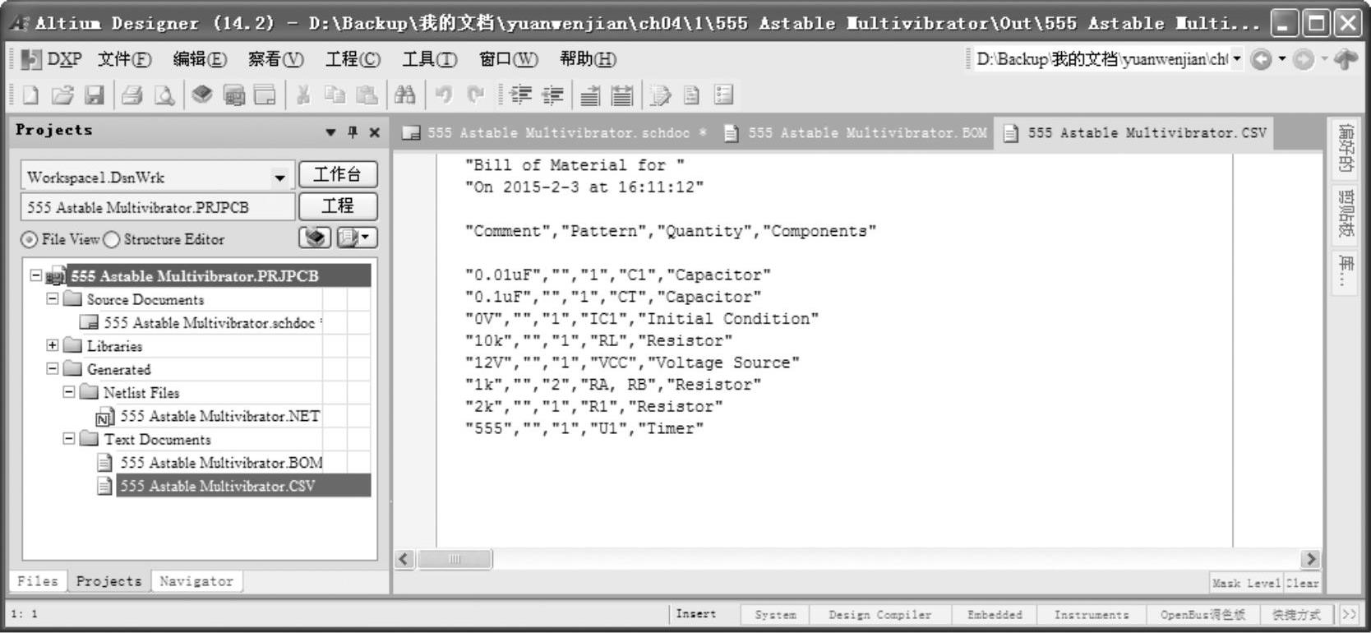Image resolution: width=1371 pixels, height=633 pixels.
Task: Click the notepad icon before the list icon
Action: [x=692, y=95]
